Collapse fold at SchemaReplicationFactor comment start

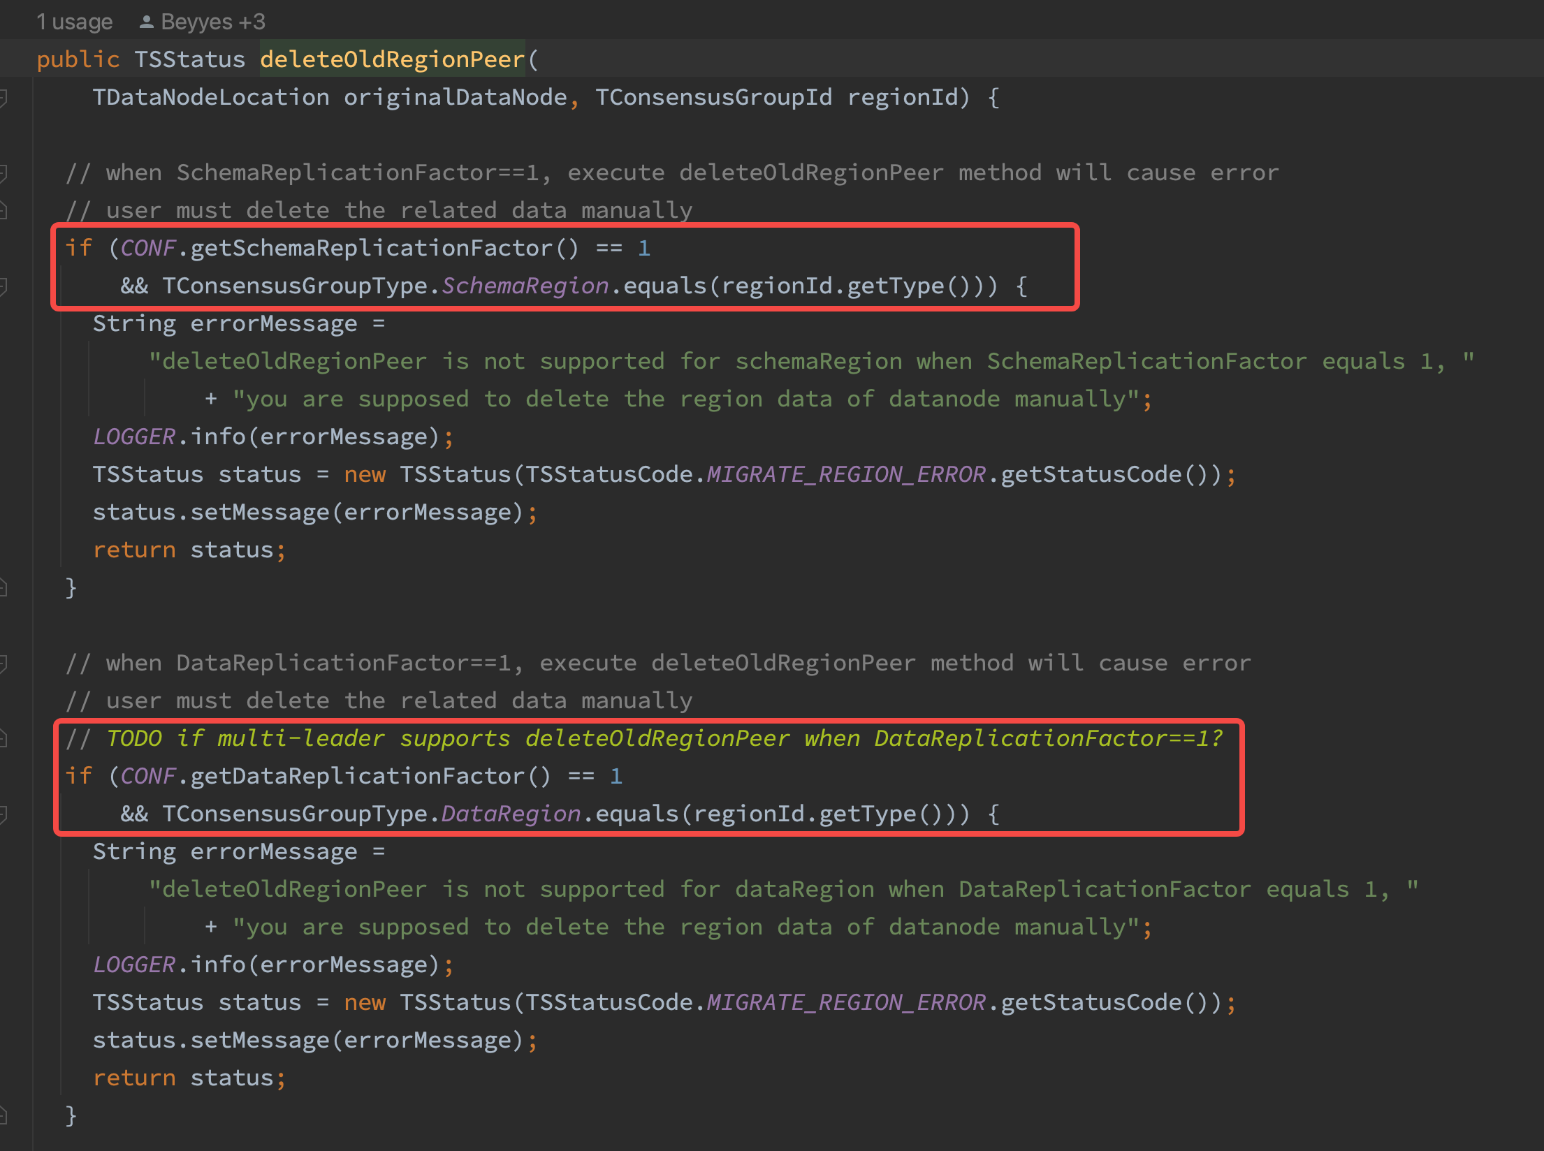pos(3,173)
